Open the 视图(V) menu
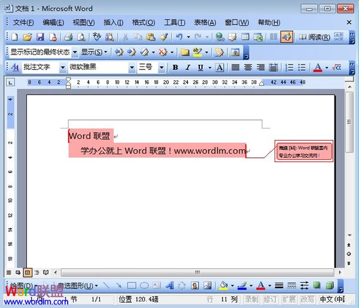This screenshot has width=359, height=308. pyautogui.click(x=84, y=22)
